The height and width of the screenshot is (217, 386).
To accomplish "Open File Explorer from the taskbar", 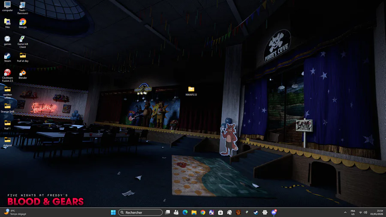I will (194, 212).
